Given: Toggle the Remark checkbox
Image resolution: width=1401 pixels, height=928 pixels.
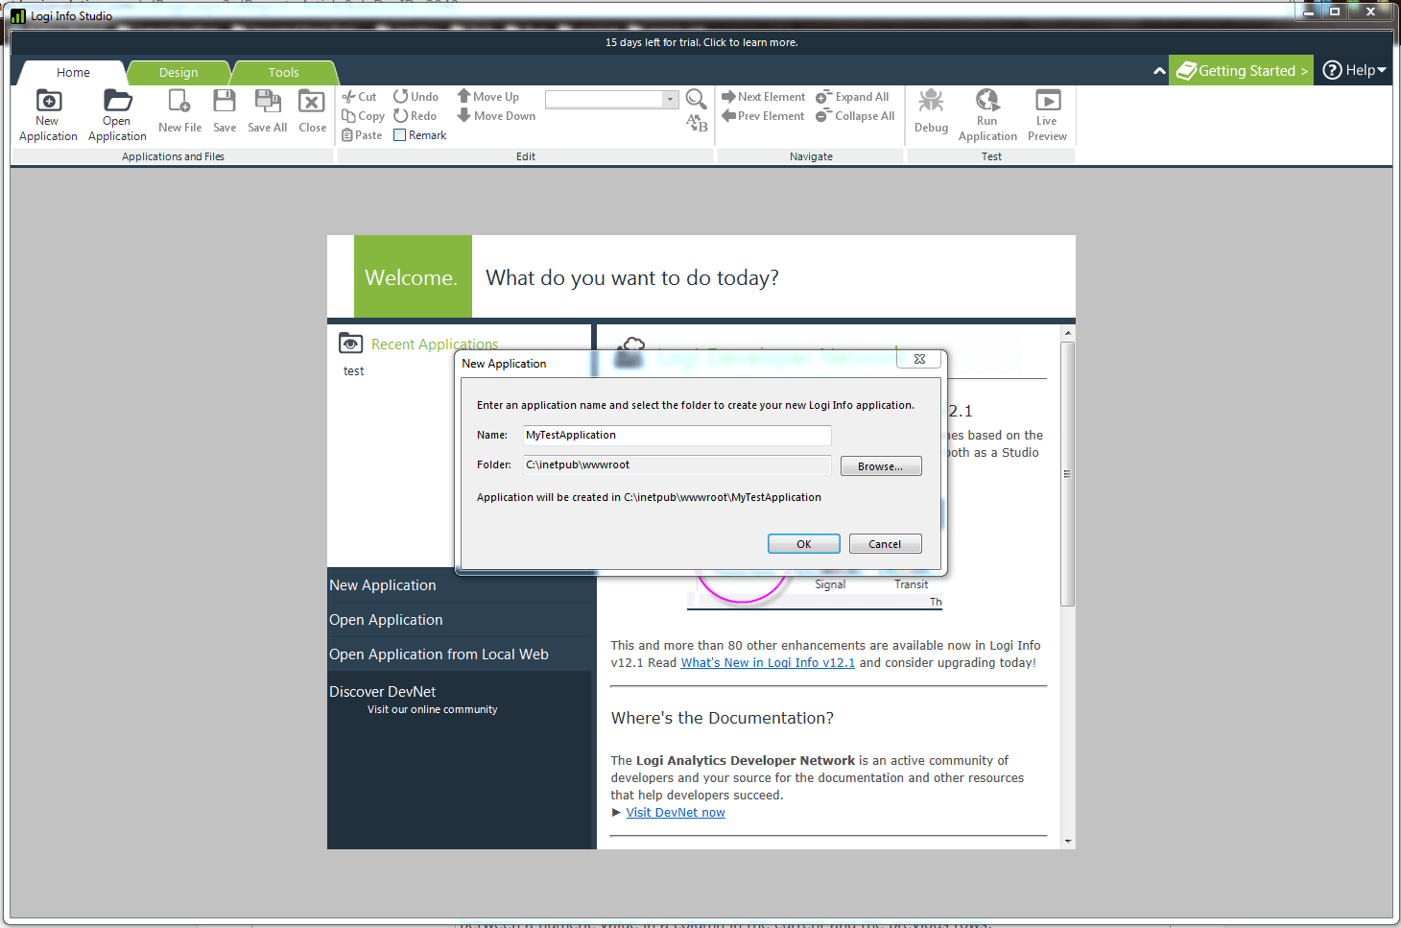Looking at the screenshot, I should pos(400,135).
